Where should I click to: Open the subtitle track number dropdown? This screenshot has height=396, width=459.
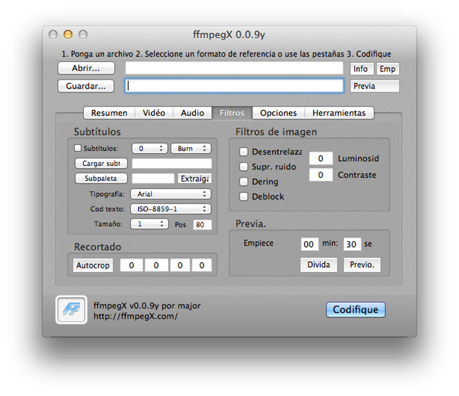click(150, 148)
